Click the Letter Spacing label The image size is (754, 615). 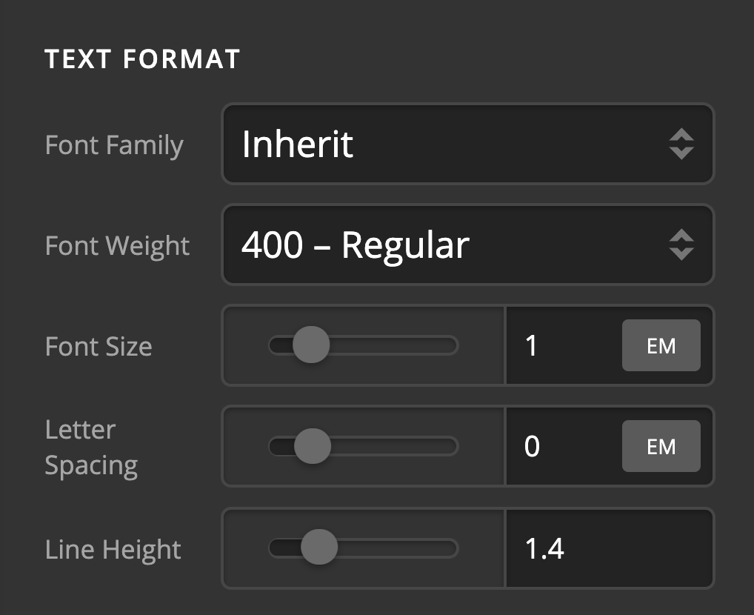[90, 448]
